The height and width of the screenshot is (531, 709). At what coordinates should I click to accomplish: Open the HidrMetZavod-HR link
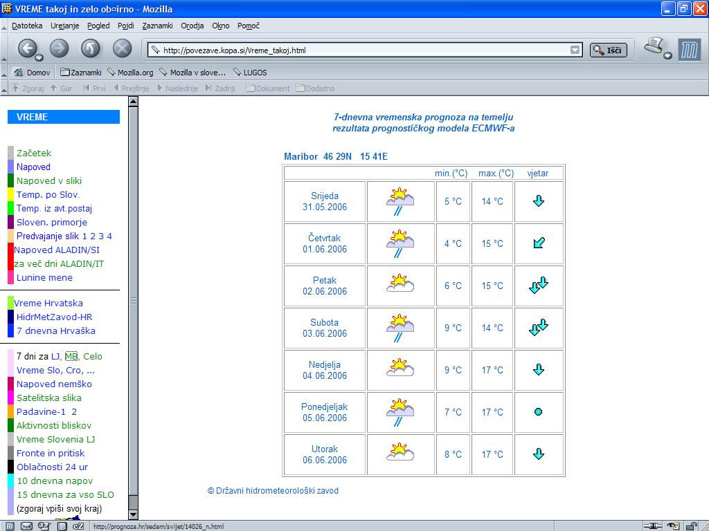pyautogui.click(x=54, y=317)
